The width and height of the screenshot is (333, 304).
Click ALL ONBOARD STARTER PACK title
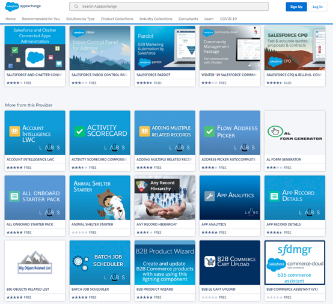click(30, 224)
